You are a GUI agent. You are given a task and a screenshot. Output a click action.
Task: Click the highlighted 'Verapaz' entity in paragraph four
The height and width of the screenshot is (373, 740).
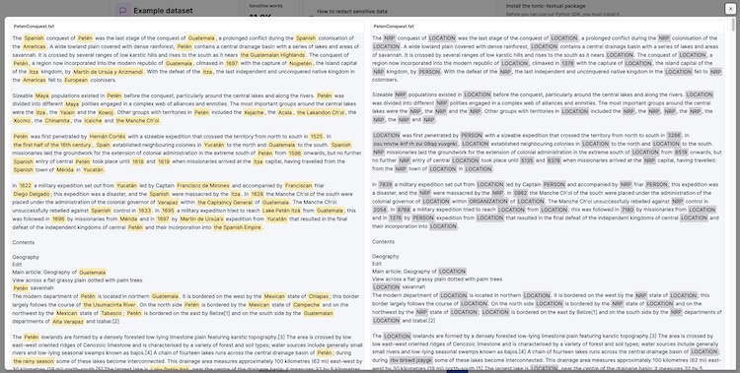pos(168,202)
